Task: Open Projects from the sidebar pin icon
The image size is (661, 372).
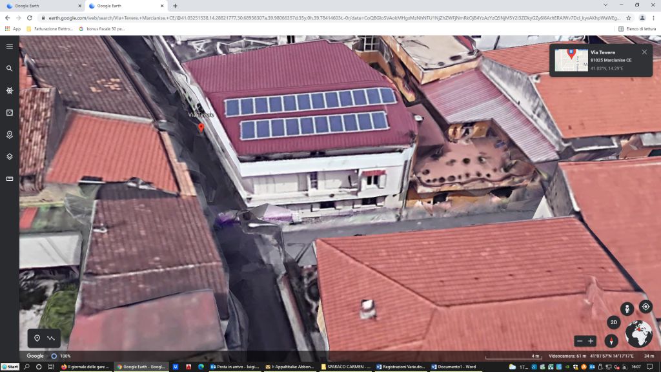Action: 10,134
